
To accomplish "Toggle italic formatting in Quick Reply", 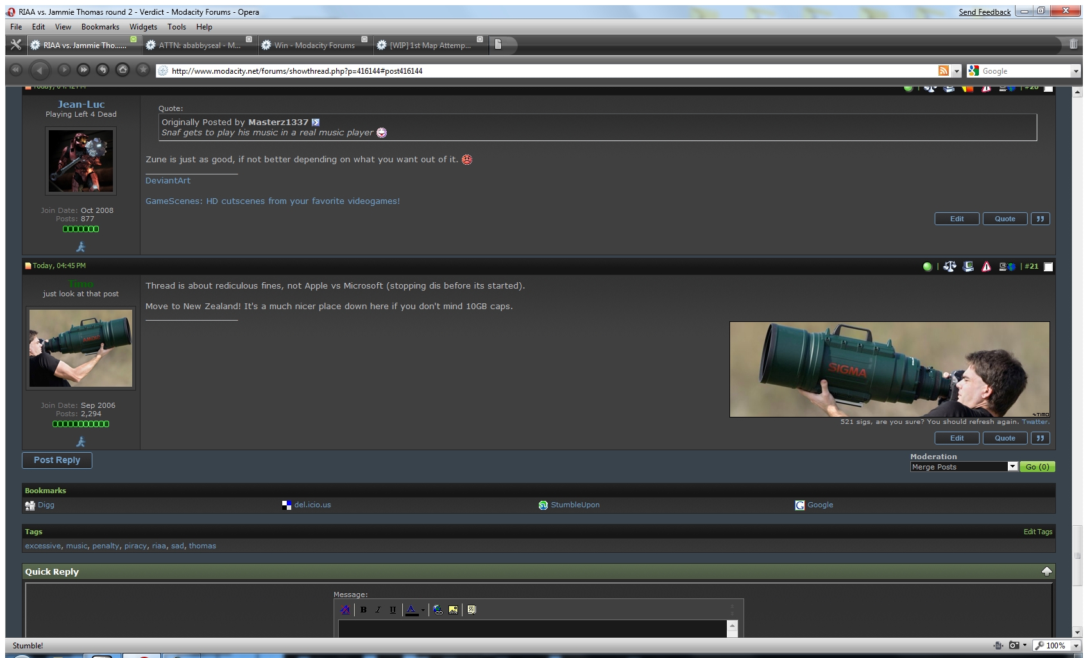I will (x=378, y=610).
